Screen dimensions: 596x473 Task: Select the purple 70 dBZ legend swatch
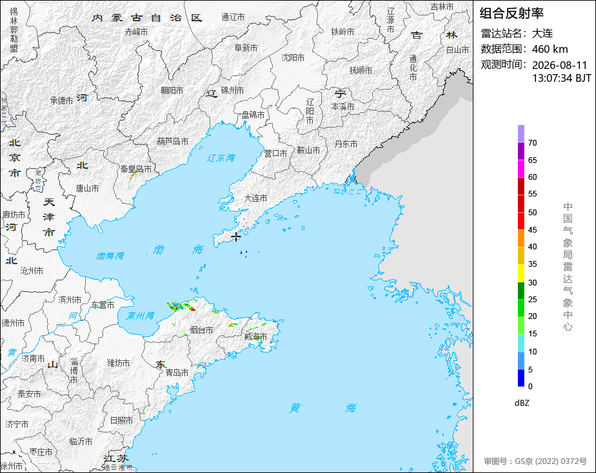521,133
